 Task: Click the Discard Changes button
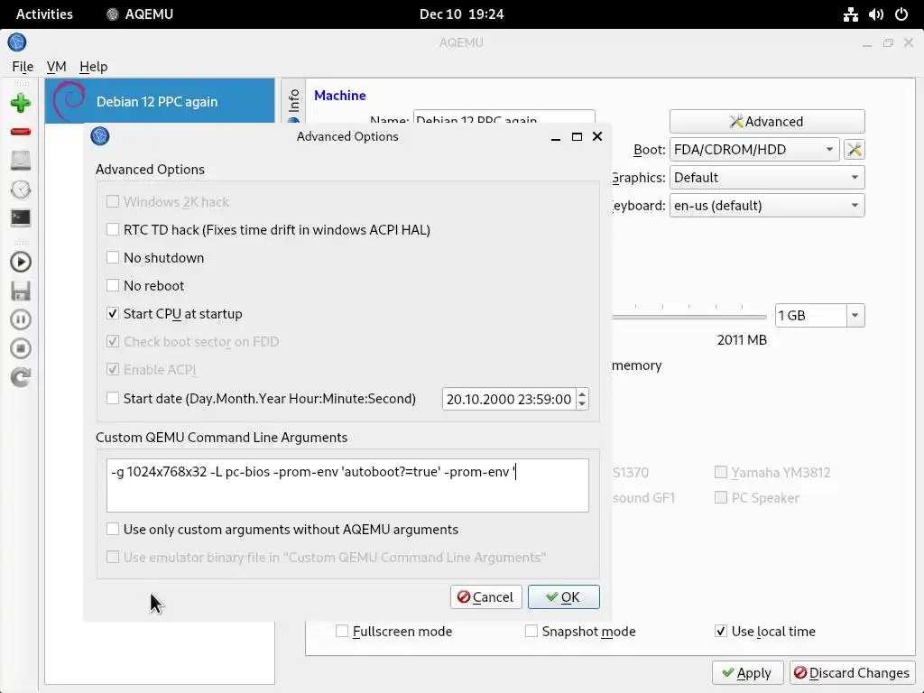click(x=852, y=672)
